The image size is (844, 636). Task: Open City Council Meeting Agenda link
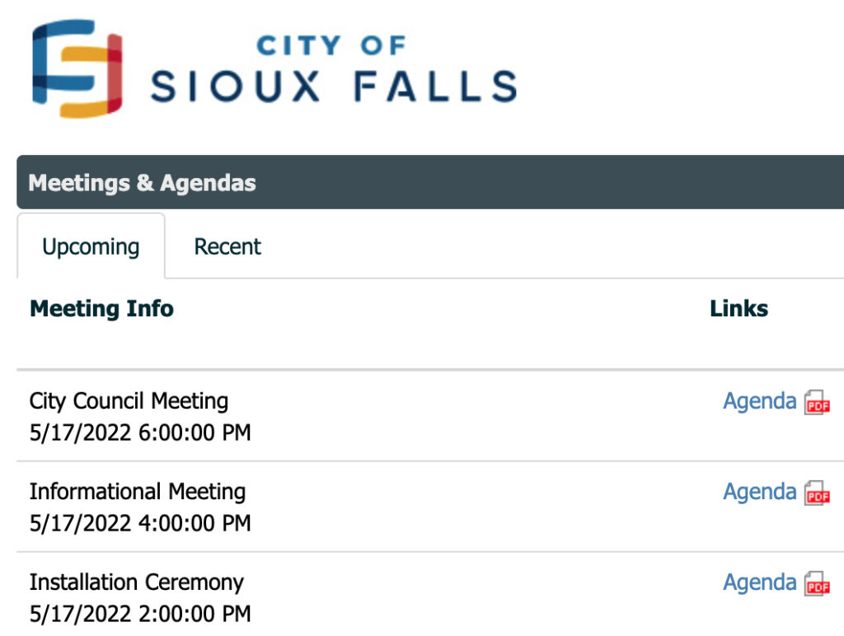pos(759,402)
